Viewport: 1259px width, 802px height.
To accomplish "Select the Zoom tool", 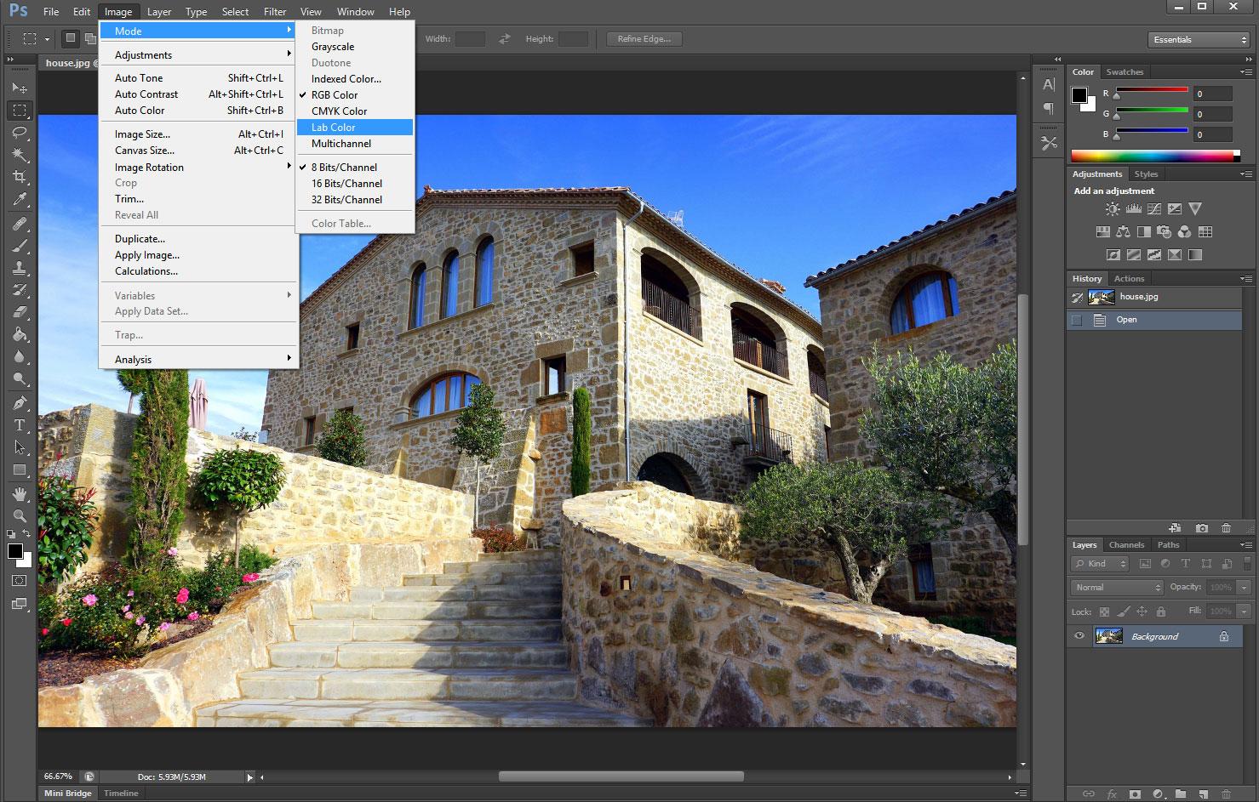I will [19, 515].
